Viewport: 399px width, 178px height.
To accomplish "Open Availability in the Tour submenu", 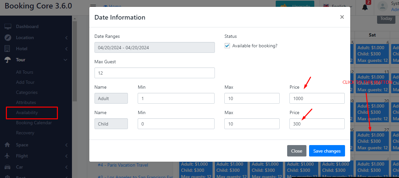I will click(27, 112).
